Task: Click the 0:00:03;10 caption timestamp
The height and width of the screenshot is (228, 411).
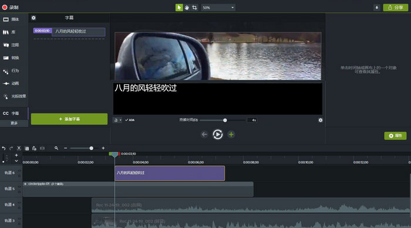Action: [x=42, y=30]
